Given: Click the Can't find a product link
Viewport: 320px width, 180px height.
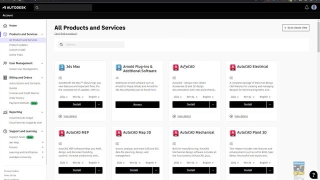Looking at the screenshot, I should point(65,33).
